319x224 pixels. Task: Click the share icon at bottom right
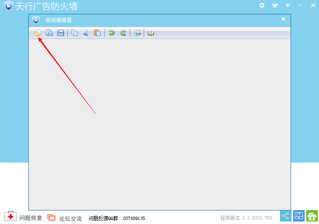point(286,216)
